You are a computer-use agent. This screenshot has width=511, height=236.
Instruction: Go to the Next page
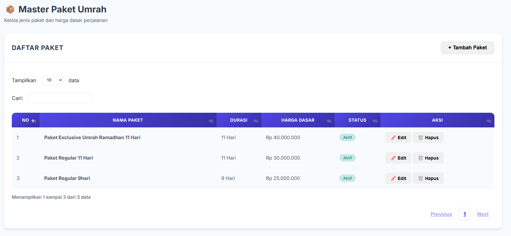[x=483, y=214]
